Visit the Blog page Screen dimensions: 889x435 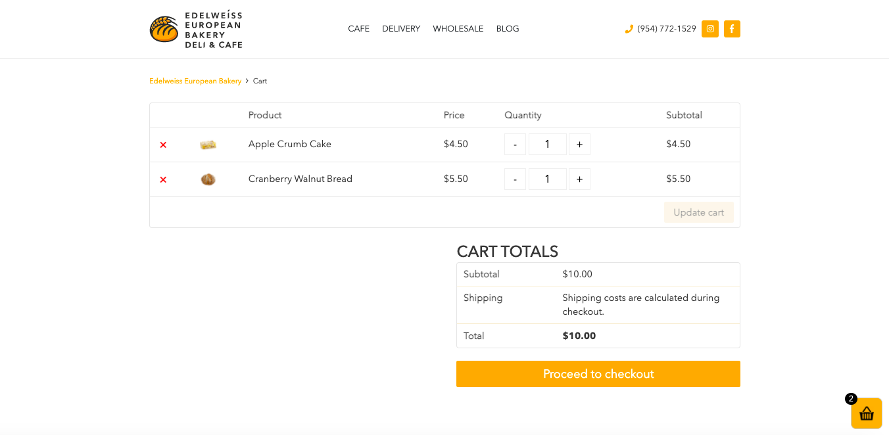point(508,29)
